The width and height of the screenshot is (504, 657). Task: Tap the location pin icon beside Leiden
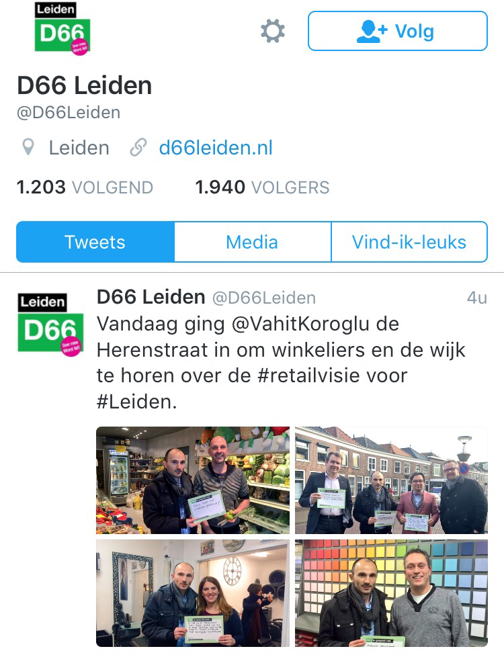click(28, 148)
